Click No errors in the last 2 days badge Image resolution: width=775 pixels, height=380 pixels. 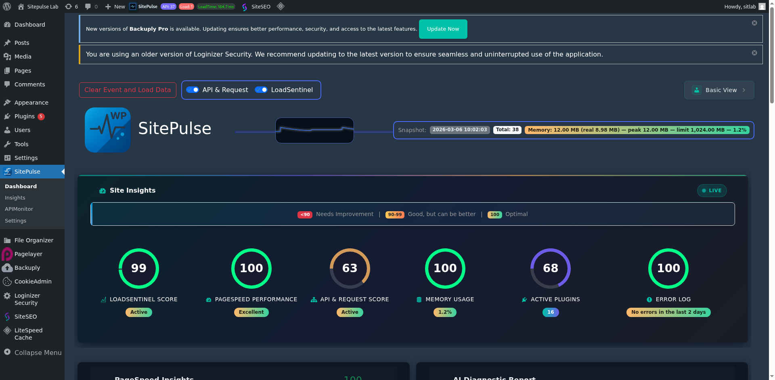pyautogui.click(x=668, y=312)
